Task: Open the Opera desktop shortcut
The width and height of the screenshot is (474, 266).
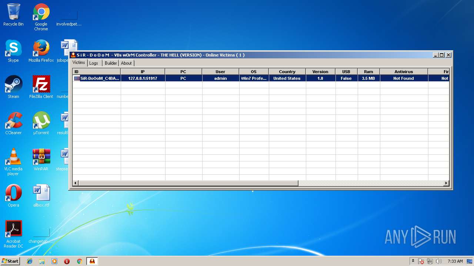Action: click(x=13, y=196)
